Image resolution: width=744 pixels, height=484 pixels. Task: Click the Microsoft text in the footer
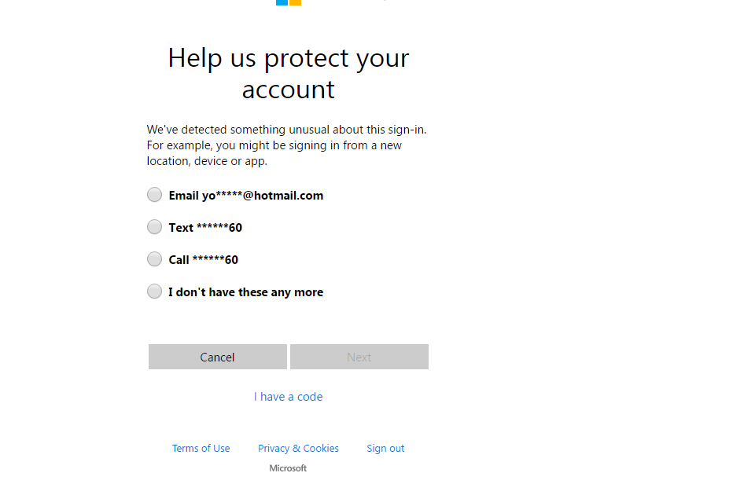(x=288, y=468)
